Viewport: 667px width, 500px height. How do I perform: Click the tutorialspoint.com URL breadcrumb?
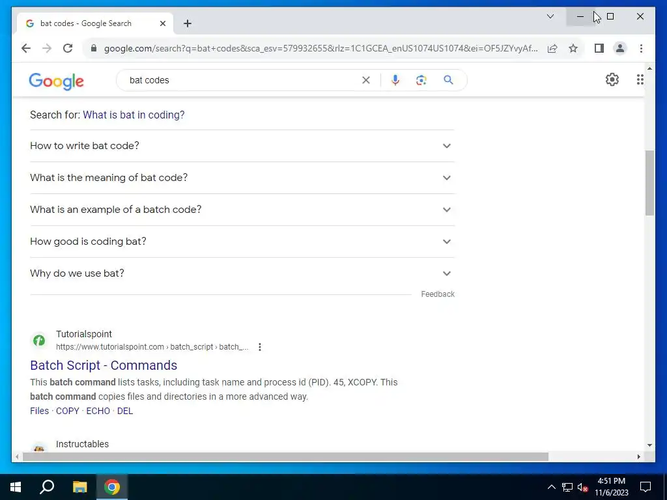coord(152,347)
